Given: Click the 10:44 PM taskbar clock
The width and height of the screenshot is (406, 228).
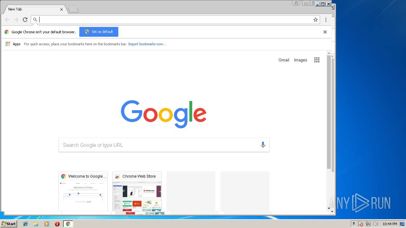Looking at the screenshot, I should click(390, 224).
